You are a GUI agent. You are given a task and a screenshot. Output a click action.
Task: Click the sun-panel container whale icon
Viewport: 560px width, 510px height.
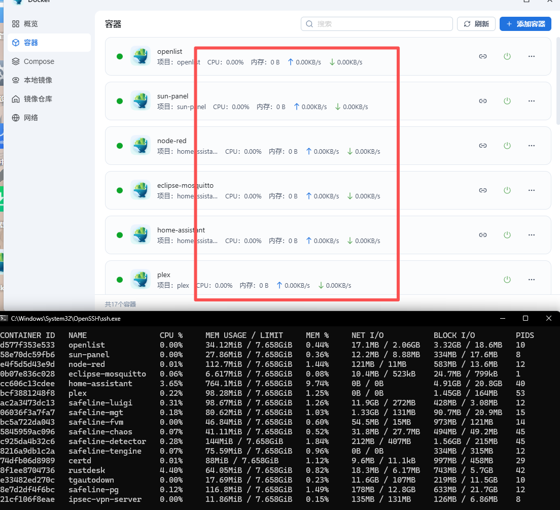[141, 101]
